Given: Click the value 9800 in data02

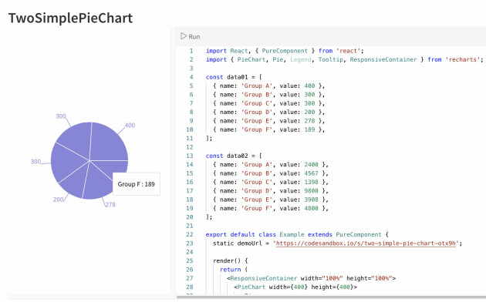Looking at the screenshot, I should coord(311,191).
